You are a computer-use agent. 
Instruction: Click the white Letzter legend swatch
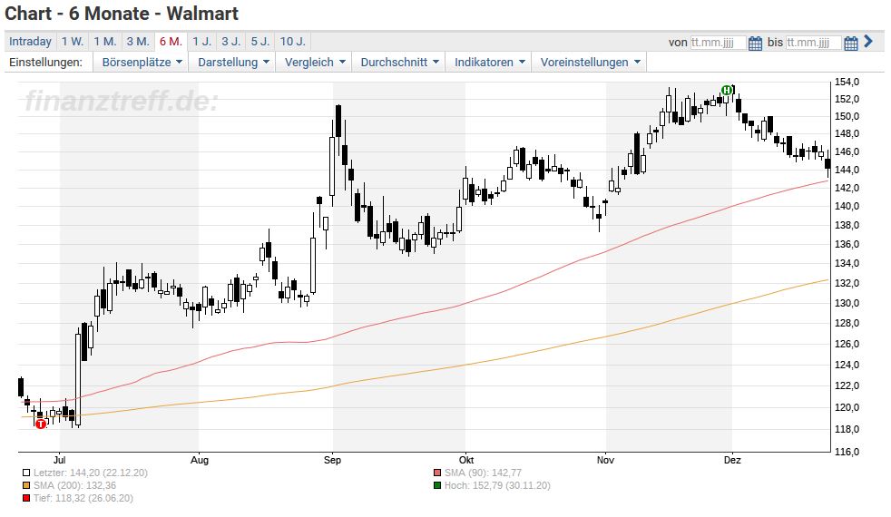click(26, 473)
